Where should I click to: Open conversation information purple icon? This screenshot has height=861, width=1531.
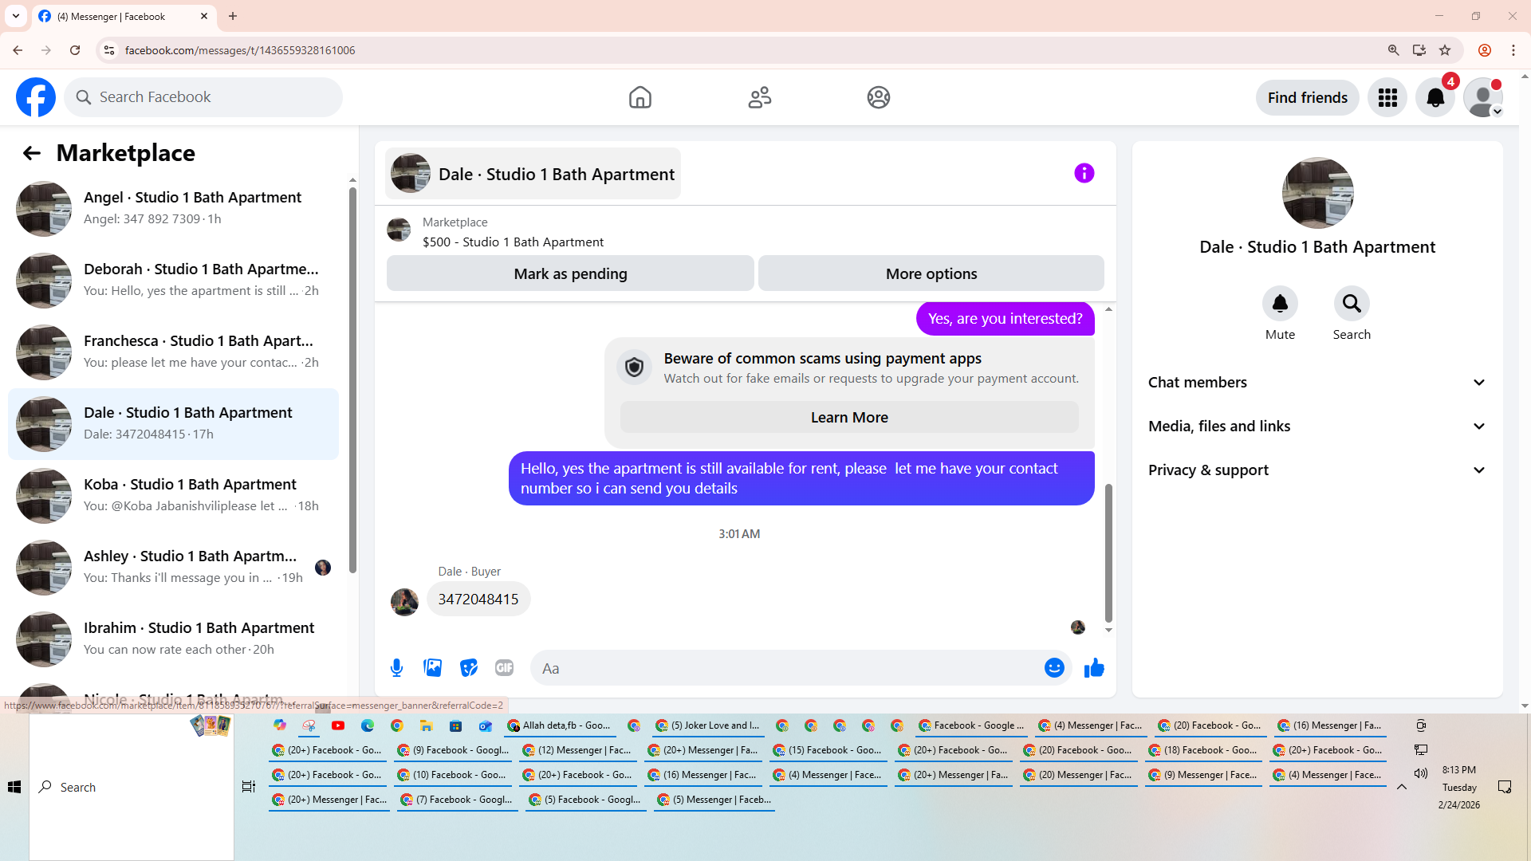coord(1084,173)
